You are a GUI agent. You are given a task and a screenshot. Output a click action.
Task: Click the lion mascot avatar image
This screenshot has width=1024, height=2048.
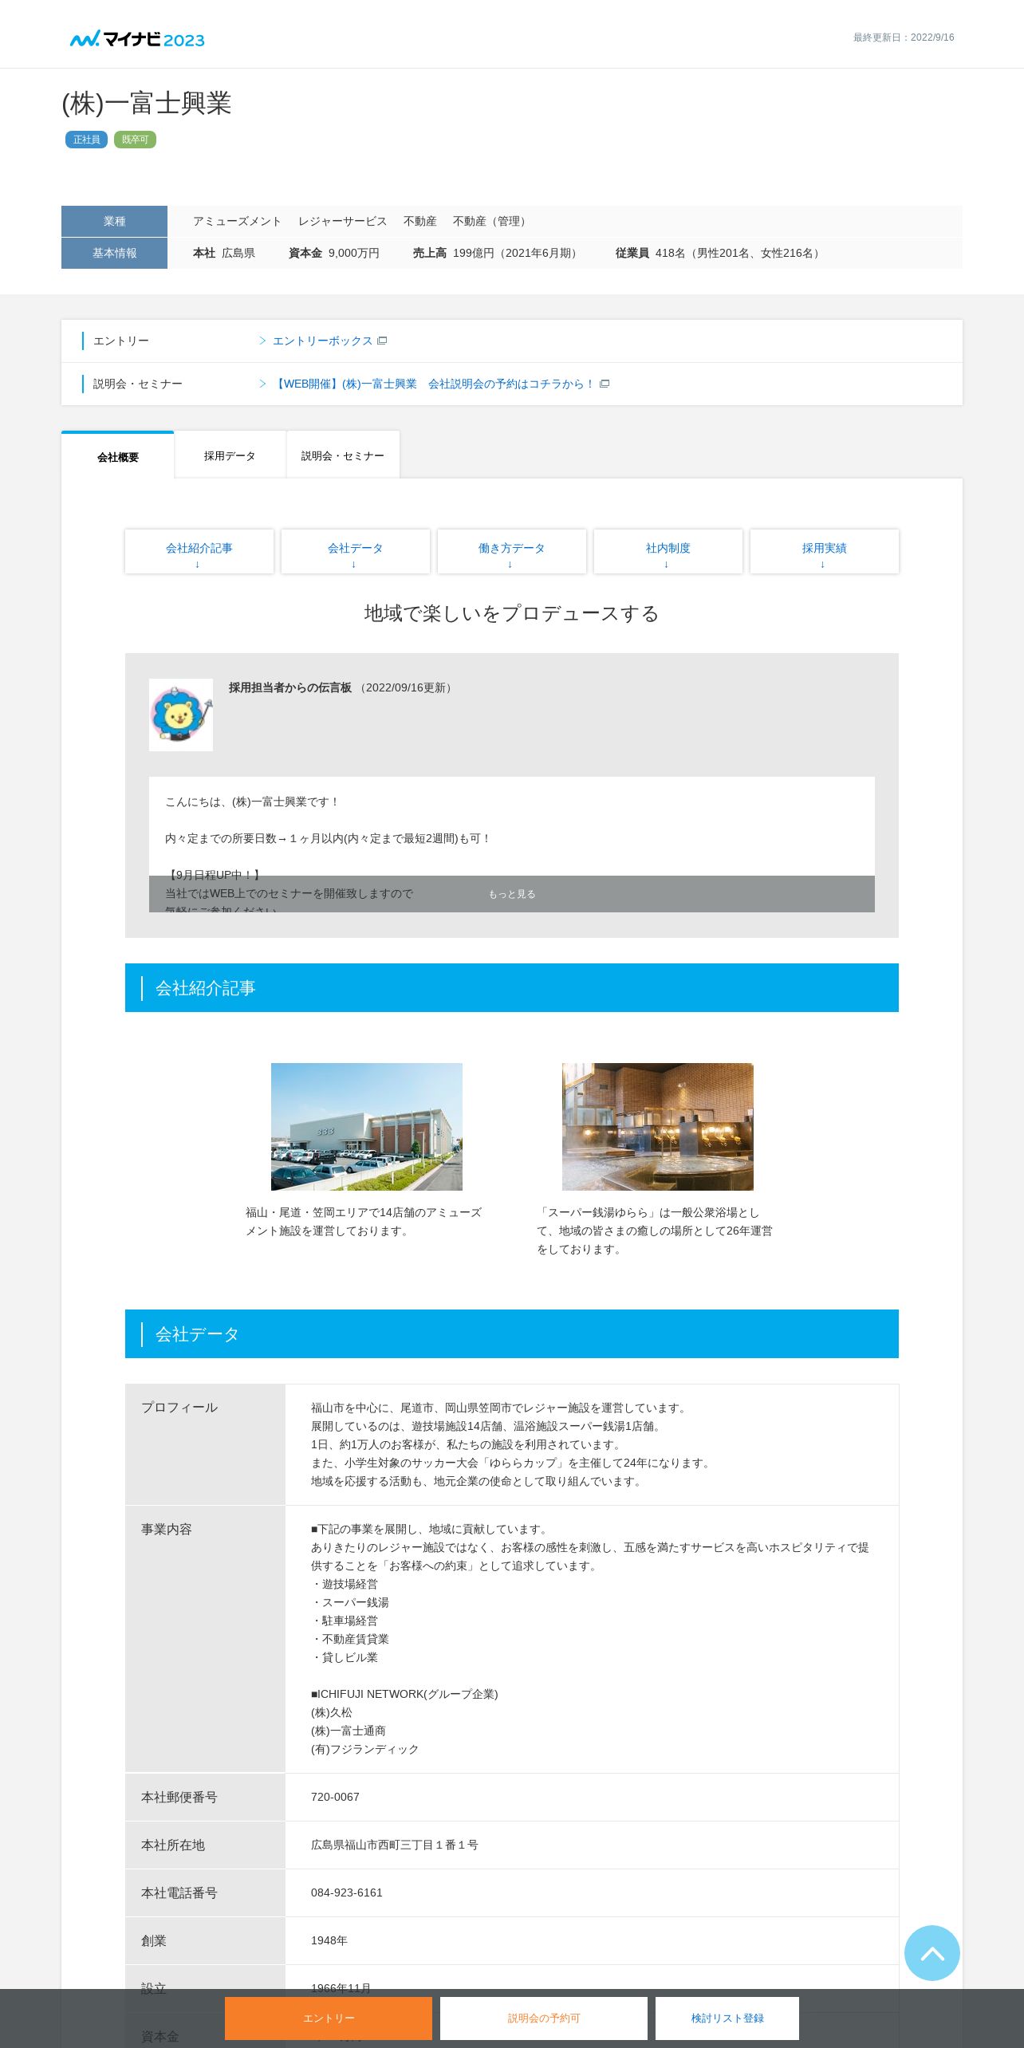(x=181, y=715)
